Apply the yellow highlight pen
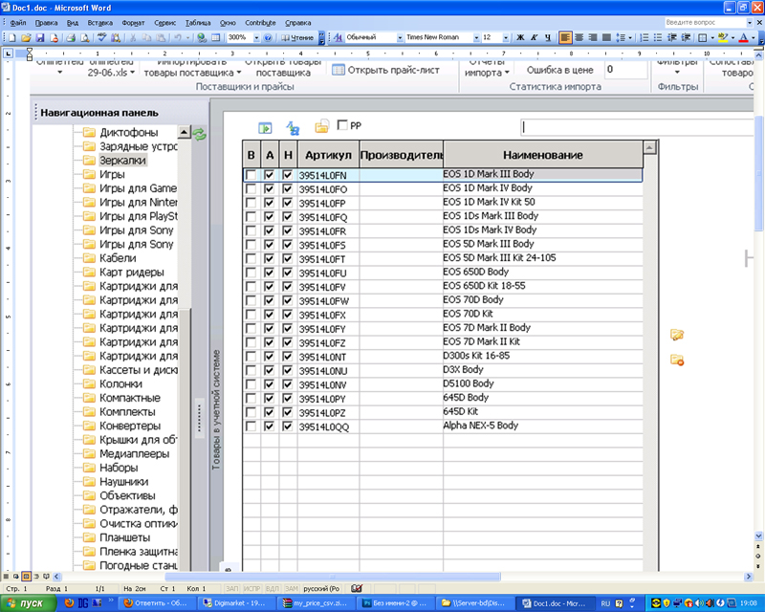Screen dimensions: 765x612 723,37
